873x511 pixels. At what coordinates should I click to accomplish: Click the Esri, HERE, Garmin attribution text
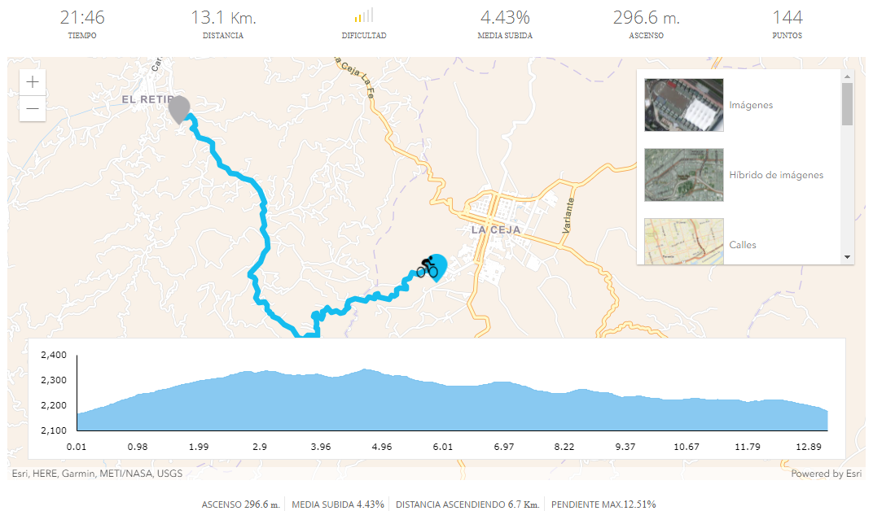97,474
